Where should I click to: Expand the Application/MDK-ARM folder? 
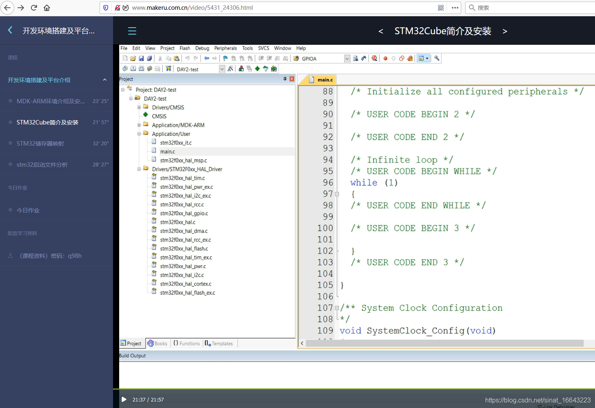click(x=139, y=125)
